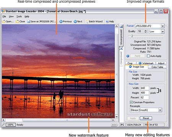Click the horizontal scrollbar thumb
The image size is (172, 137).
tap(67, 120)
